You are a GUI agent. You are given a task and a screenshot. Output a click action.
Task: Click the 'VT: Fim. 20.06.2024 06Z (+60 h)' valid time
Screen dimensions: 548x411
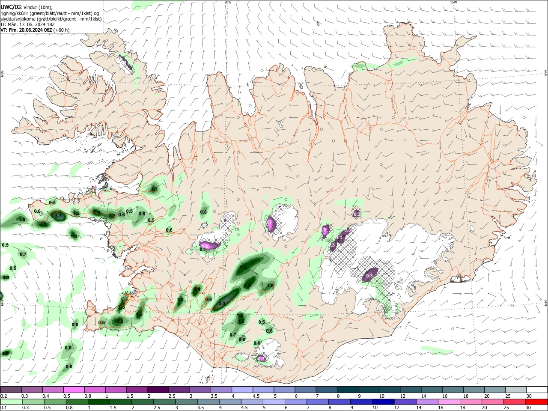(x=35, y=30)
